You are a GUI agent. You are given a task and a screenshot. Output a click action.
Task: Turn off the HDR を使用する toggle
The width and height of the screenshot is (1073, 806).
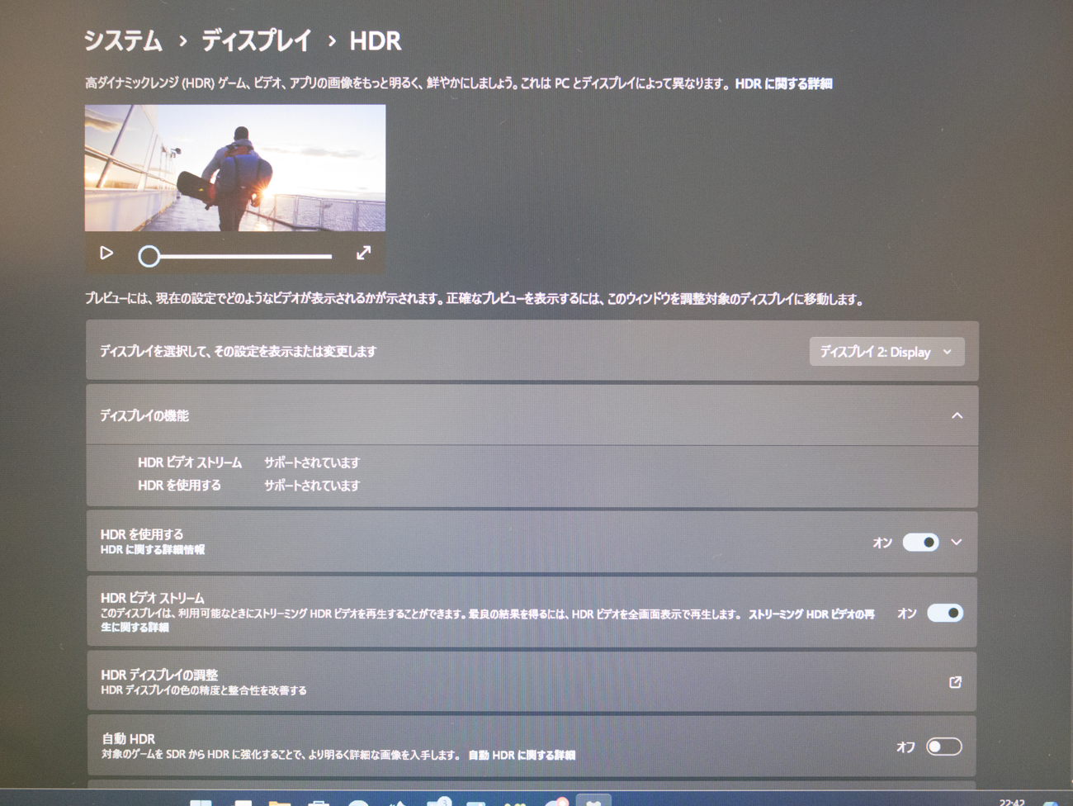pyautogui.click(x=920, y=543)
